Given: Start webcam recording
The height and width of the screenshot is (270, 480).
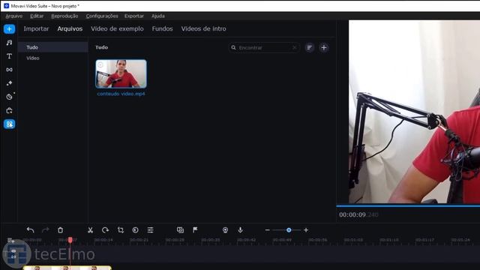Looking at the screenshot, I should [x=225, y=230].
